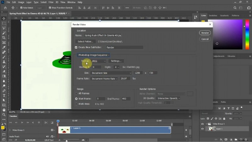Mute the Audio Track speaker icon
The height and width of the screenshot is (142, 252).
48,137
